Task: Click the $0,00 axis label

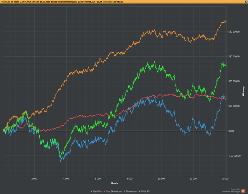Action: pos(231,131)
